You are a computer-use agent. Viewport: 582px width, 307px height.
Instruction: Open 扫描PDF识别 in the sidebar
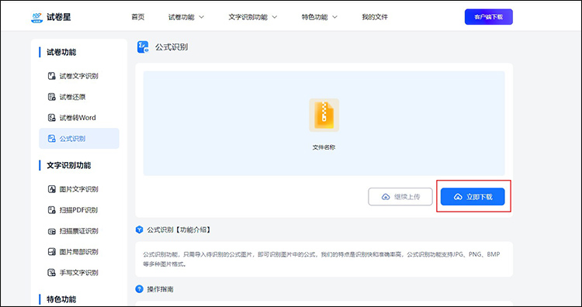[79, 210]
